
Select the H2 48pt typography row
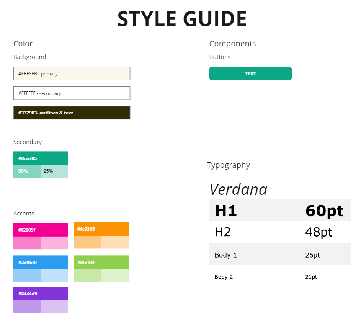[280, 232]
